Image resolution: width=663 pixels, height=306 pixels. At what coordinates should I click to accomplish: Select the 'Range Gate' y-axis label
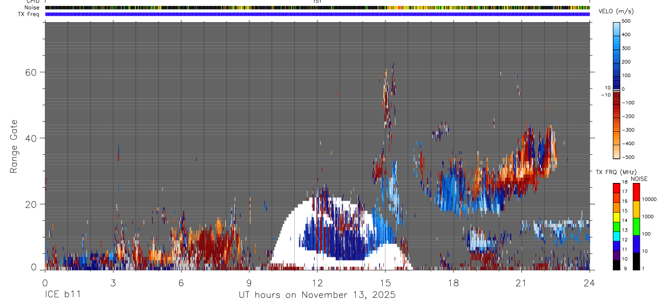(x=15, y=147)
